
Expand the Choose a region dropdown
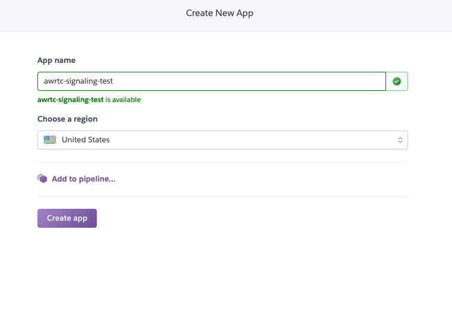pos(223,140)
